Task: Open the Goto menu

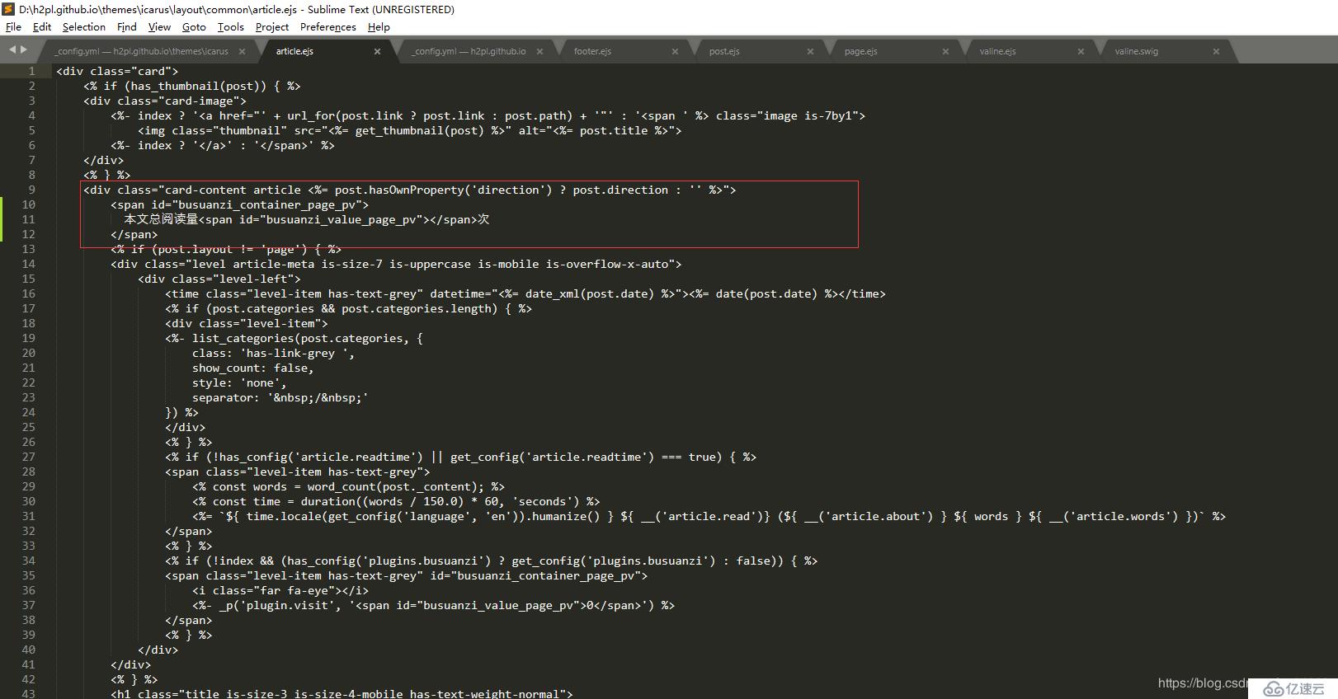Action: point(194,26)
